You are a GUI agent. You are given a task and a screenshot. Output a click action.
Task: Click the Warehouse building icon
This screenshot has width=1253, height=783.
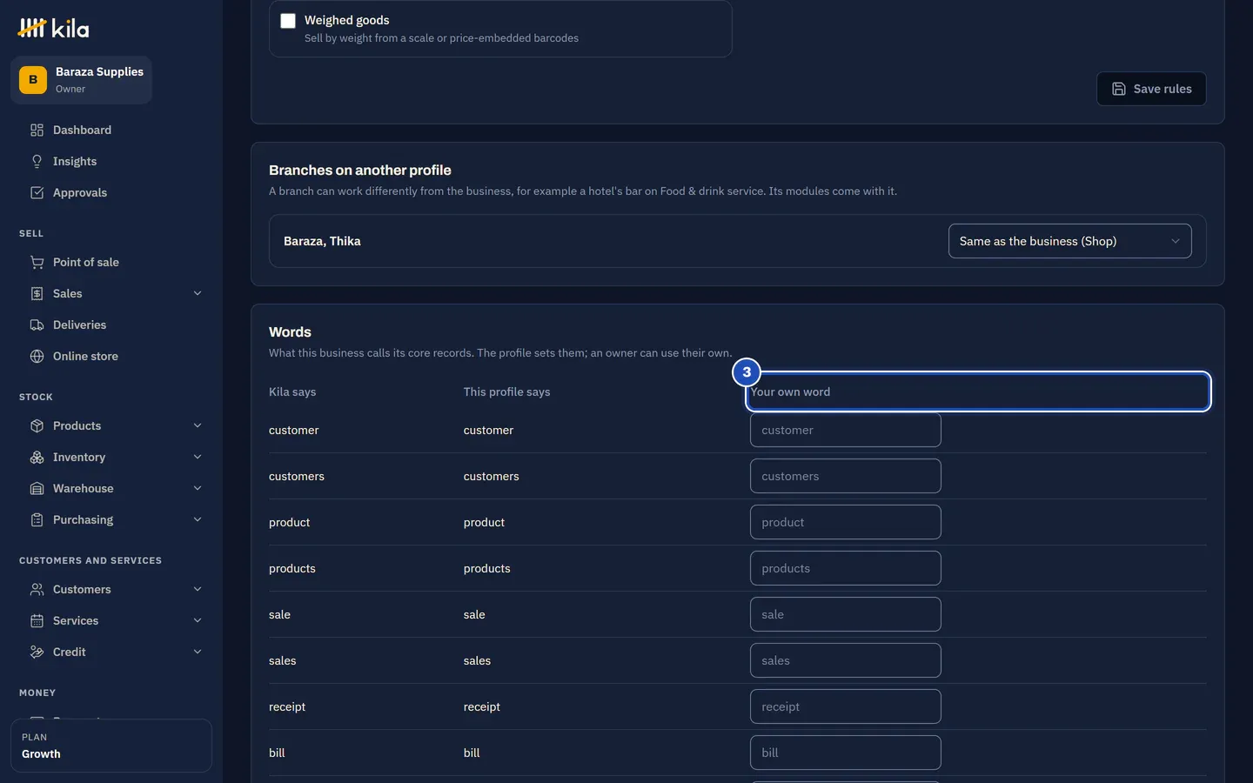[x=37, y=488]
